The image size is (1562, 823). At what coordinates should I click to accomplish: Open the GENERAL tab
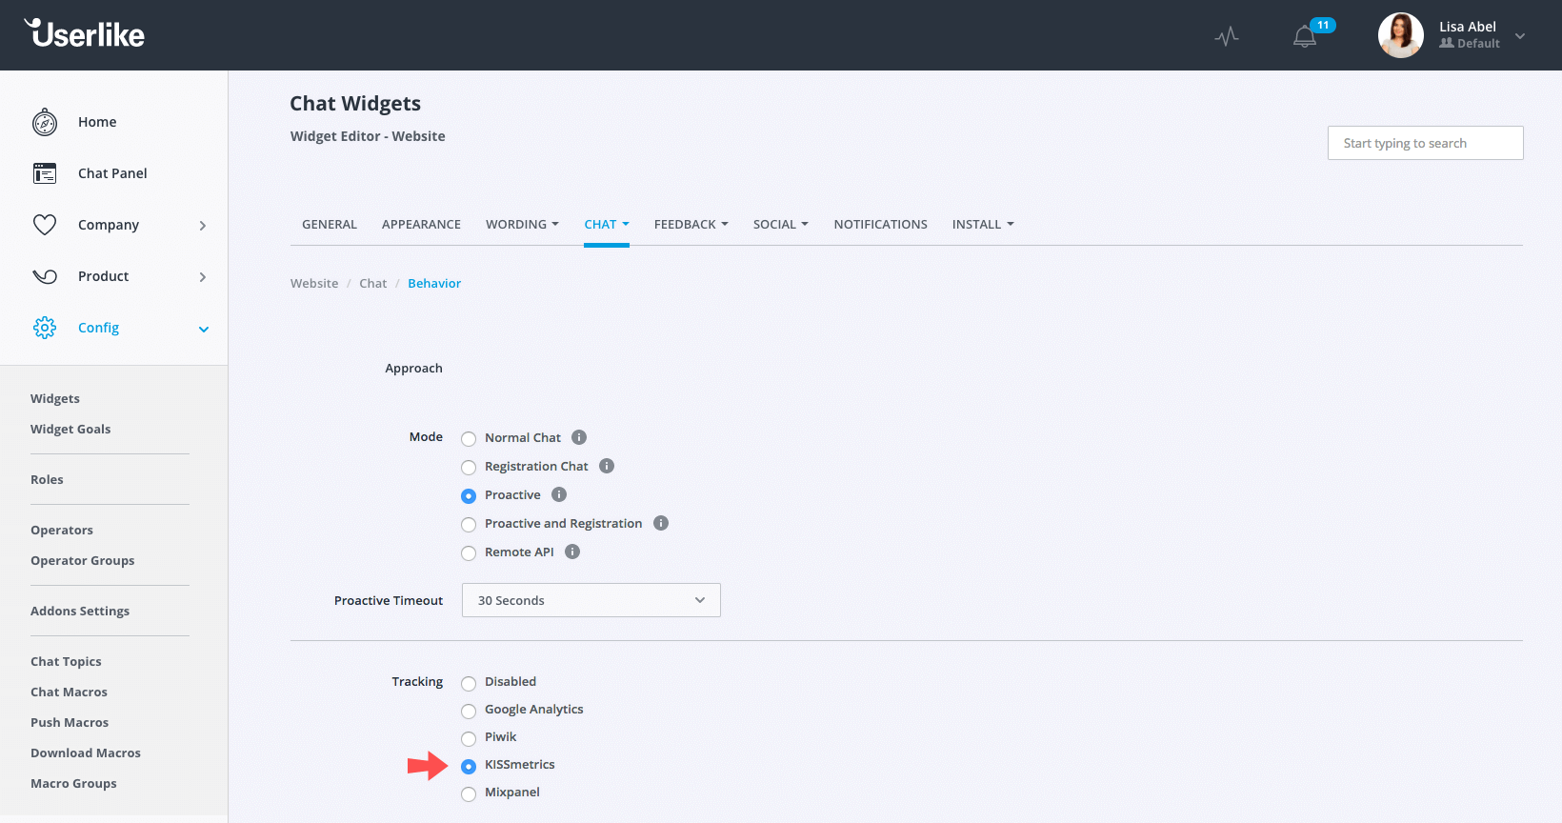(x=330, y=225)
